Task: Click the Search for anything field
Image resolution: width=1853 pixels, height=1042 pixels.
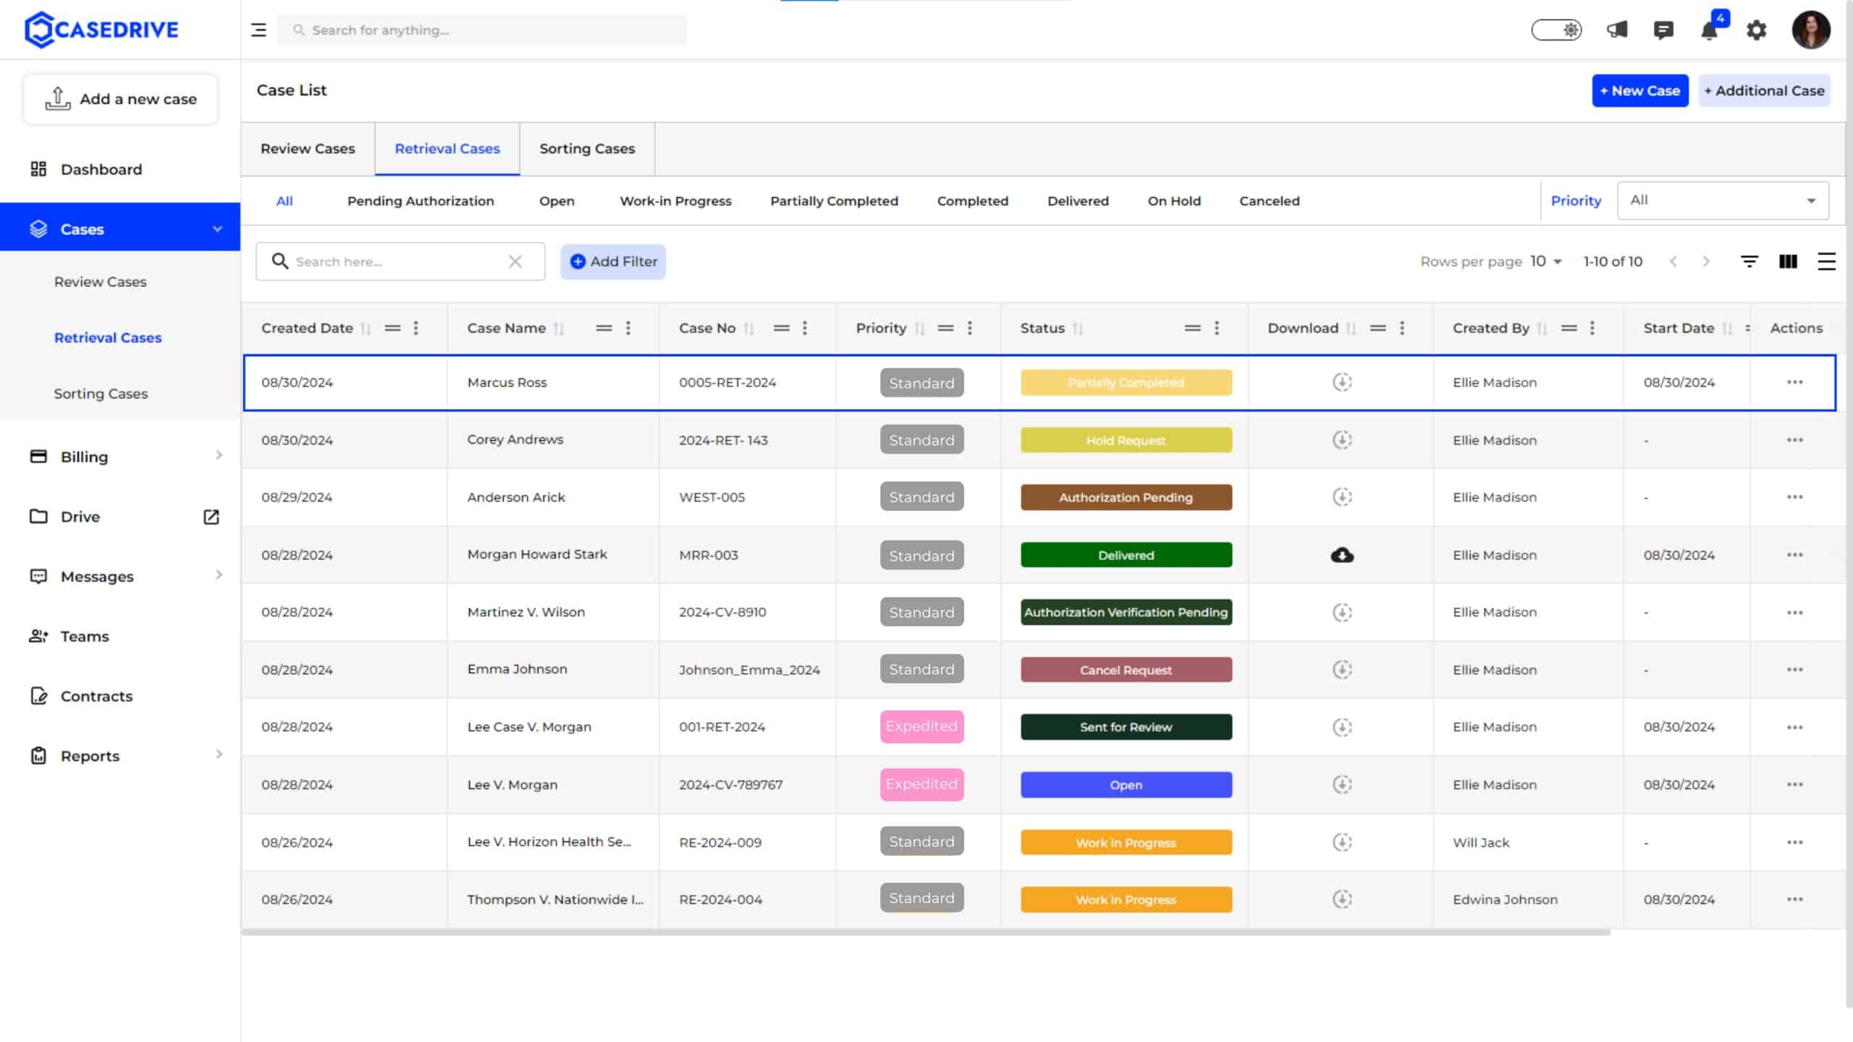Action: (x=482, y=30)
